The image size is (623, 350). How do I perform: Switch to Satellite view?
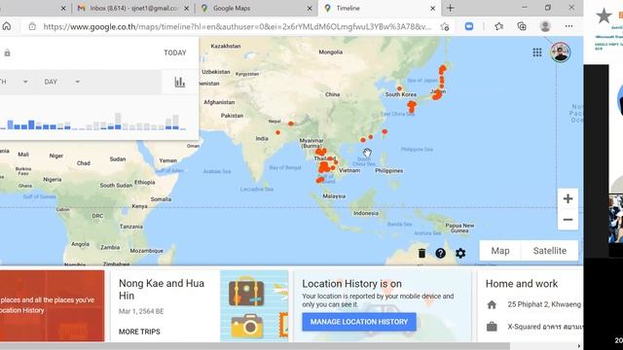550,251
